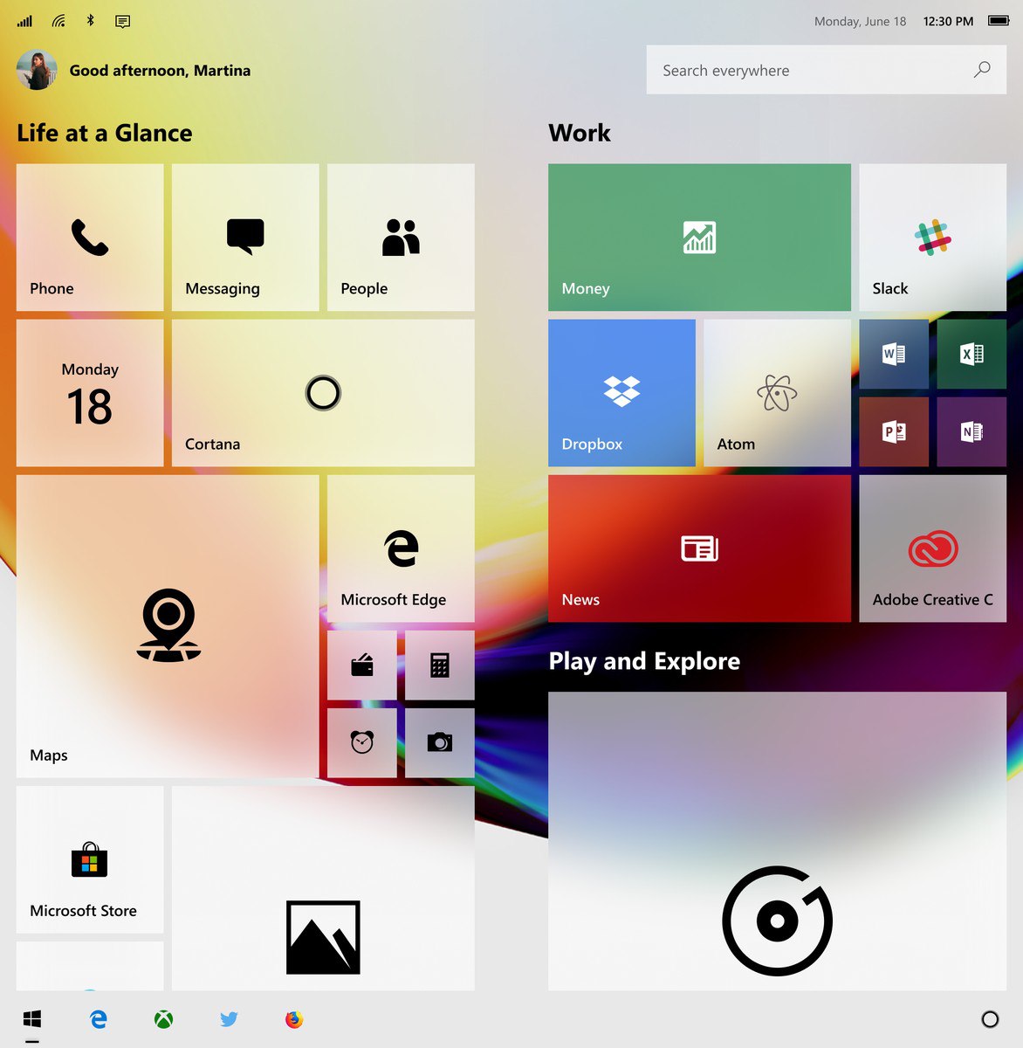Click the 12:30 PM clock
The height and width of the screenshot is (1048, 1023).
click(x=948, y=21)
